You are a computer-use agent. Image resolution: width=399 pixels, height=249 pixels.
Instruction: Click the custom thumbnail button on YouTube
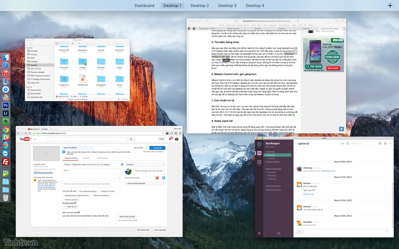coord(127,217)
